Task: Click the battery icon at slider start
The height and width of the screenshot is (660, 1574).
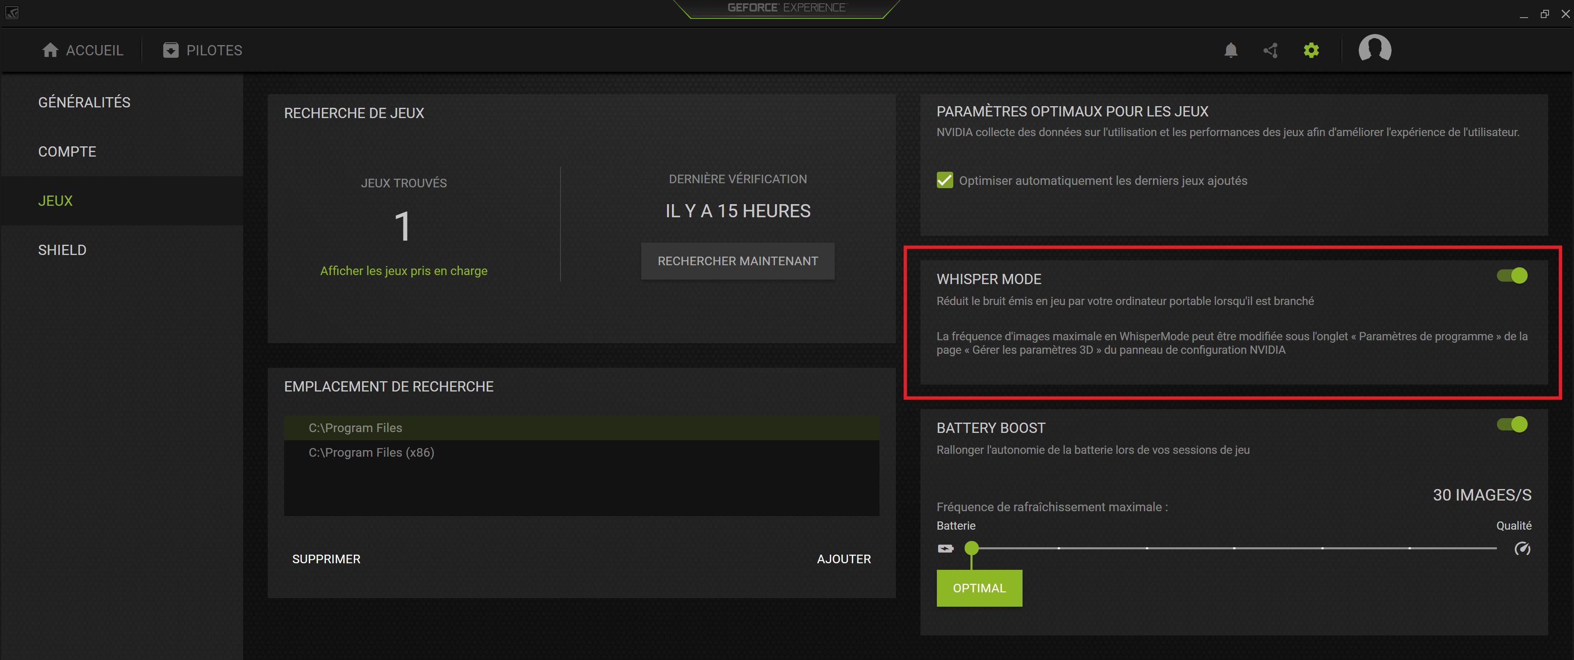Action: [945, 548]
